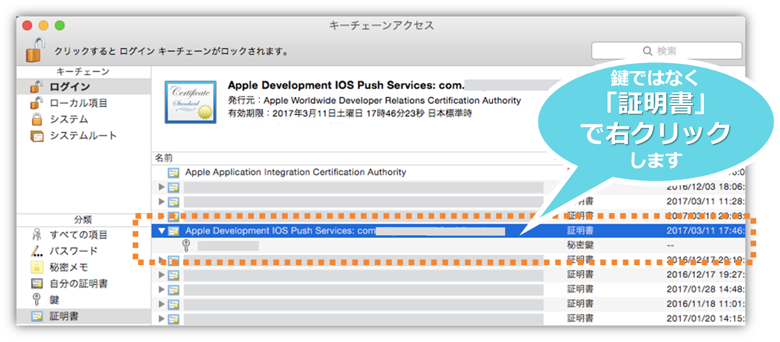This screenshot has height=342, width=780.
Task: Click certificate icon in row dated 2017/03/11 11:28
Action: coord(173,202)
